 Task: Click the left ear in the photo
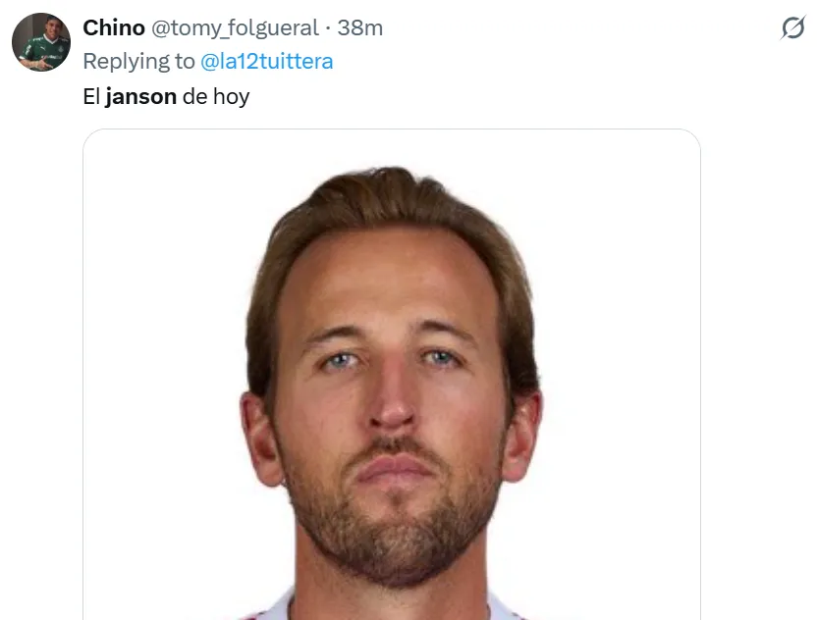[261, 438]
